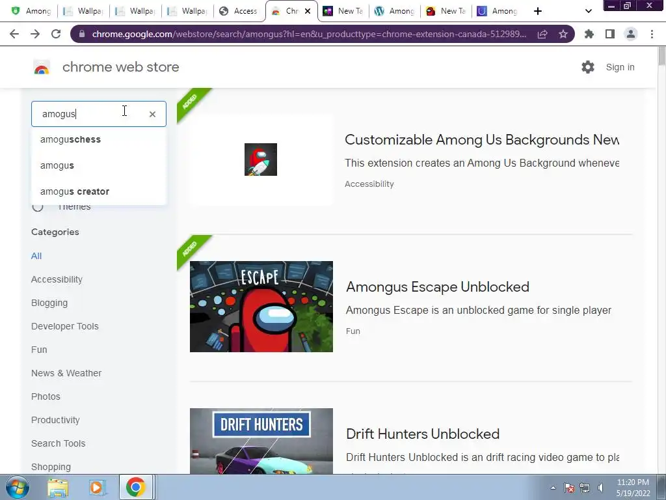Viewport: 666px width, 500px height.
Task: Open the Extensions puzzle icon
Action: pos(589,34)
